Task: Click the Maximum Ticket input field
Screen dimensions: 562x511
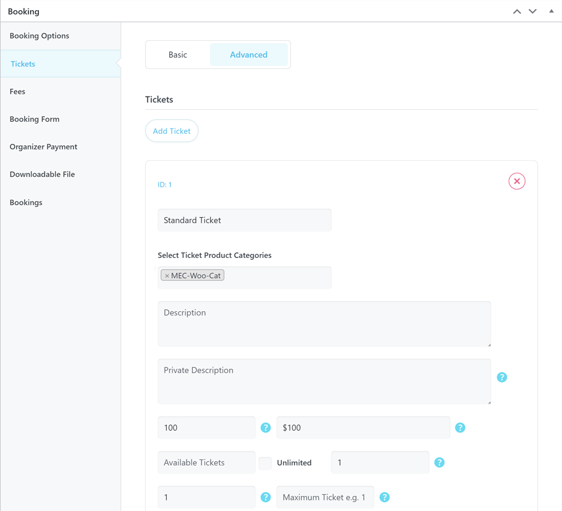Action: coord(326,497)
